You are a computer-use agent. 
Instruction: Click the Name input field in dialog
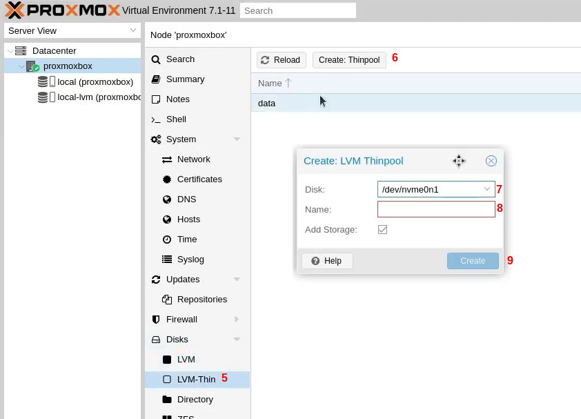(x=436, y=209)
